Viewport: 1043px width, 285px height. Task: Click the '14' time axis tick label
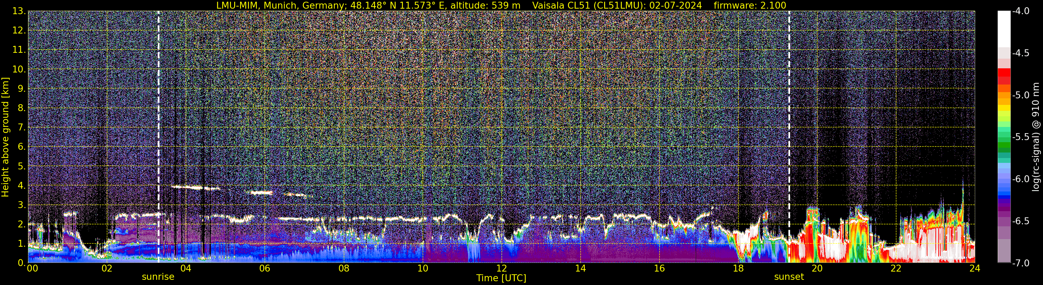pyautogui.click(x=580, y=268)
